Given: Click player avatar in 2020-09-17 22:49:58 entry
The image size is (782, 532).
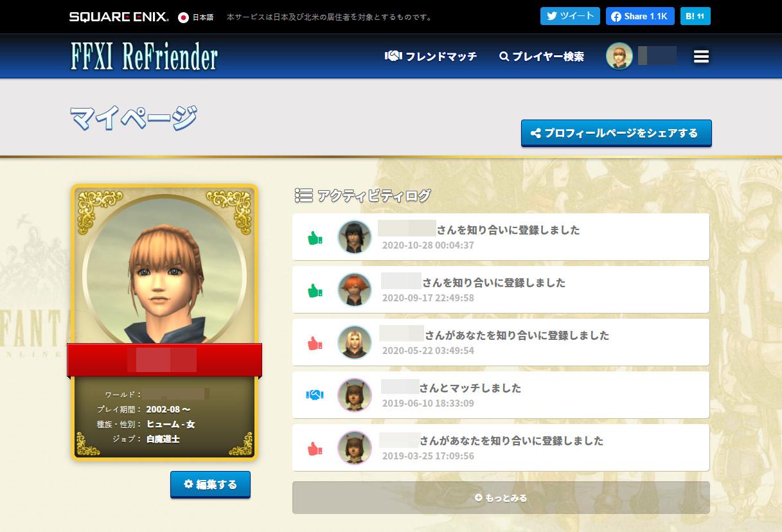Looking at the screenshot, I should pos(355,290).
